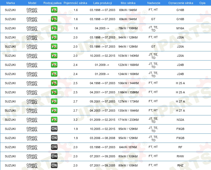
Task: Click body JT, TE, TD in M16A row
Action: 153,29
